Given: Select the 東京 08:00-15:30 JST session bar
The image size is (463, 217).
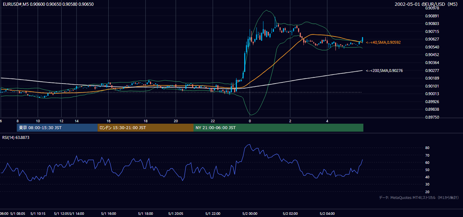Looking at the screenshot, I should click(x=57, y=128).
